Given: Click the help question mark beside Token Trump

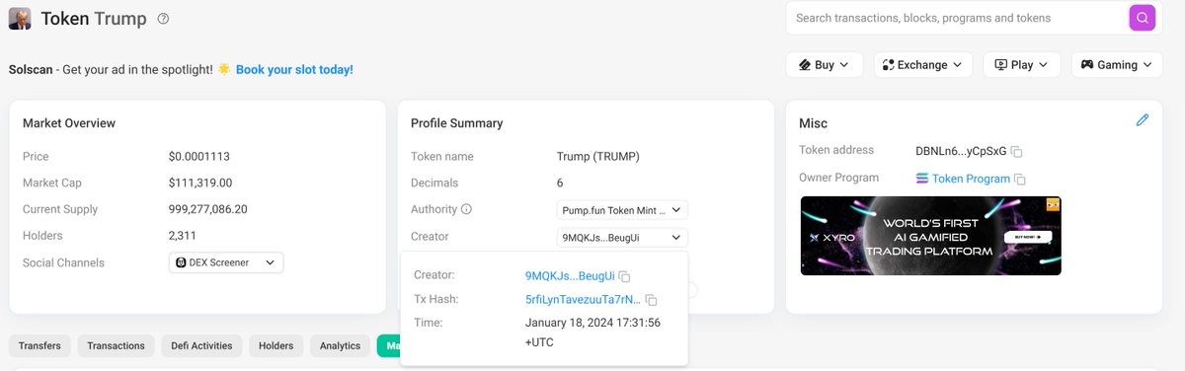Looking at the screenshot, I should click(x=164, y=19).
